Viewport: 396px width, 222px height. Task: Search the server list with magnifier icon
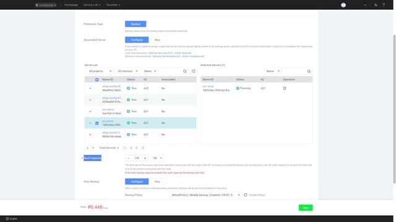point(184,72)
